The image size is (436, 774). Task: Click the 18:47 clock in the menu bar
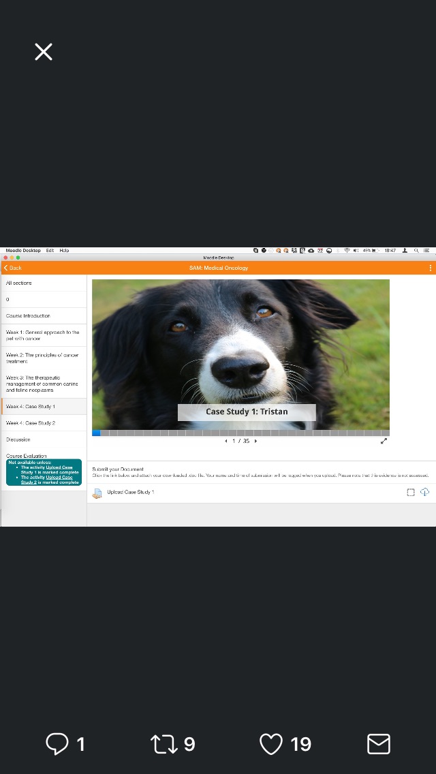point(390,250)
